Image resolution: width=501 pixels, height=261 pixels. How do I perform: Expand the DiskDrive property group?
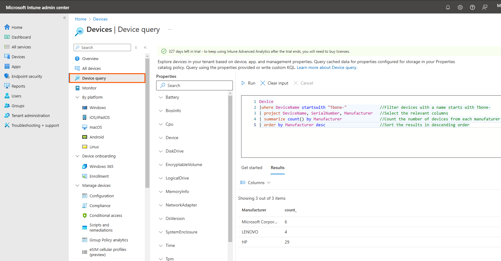pyautogui.click(x=161, y=151)
